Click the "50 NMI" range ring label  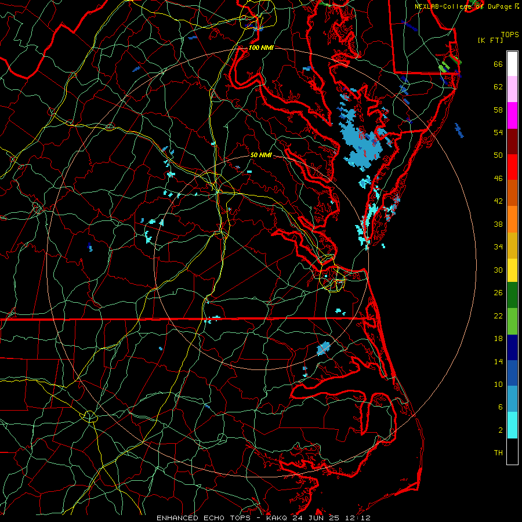click(x=261, y=155)
